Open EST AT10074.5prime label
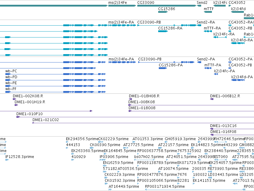 tap(173, 169)
